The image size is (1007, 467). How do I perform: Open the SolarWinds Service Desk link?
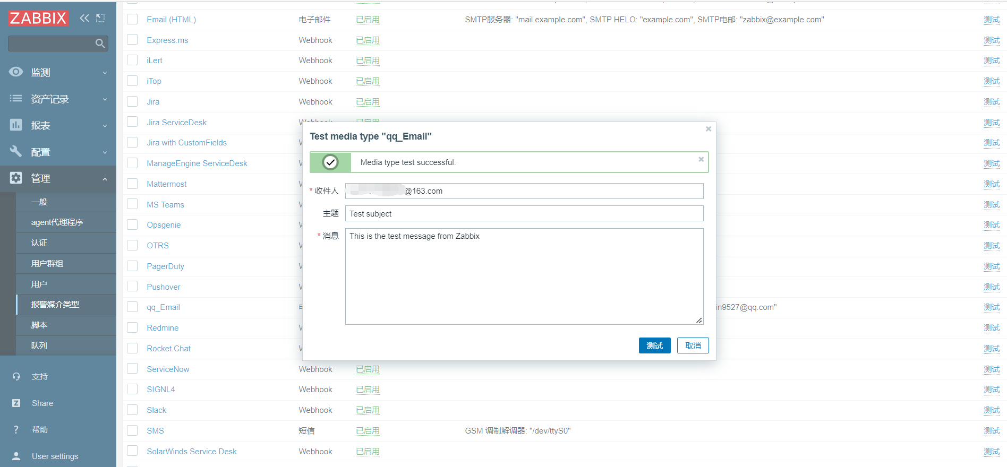click(192, 451)
